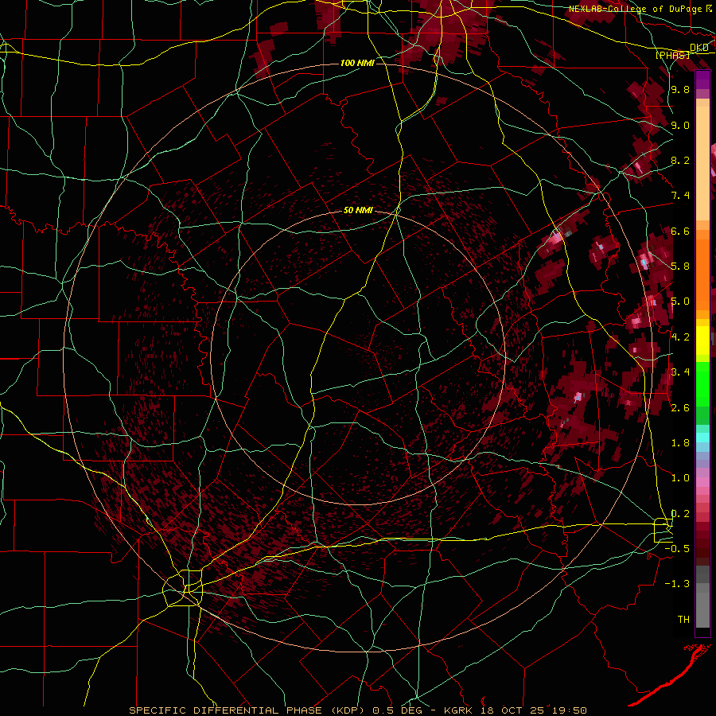
Task: Click the 9.0 legend value
Action: 680,125
